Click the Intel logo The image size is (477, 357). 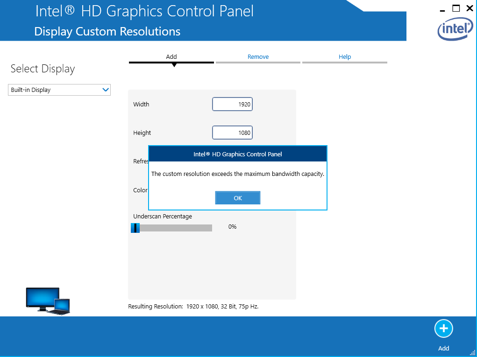click(x=455, y=28)
